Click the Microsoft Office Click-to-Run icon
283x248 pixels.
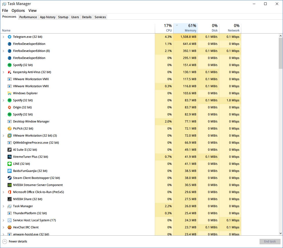coord(10,192)
